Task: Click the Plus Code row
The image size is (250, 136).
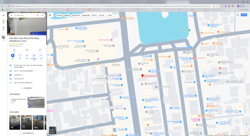Action: coord(27,83)
